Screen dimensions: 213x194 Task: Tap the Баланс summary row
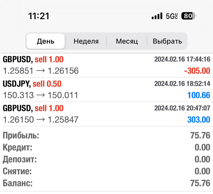pos(106,183)
